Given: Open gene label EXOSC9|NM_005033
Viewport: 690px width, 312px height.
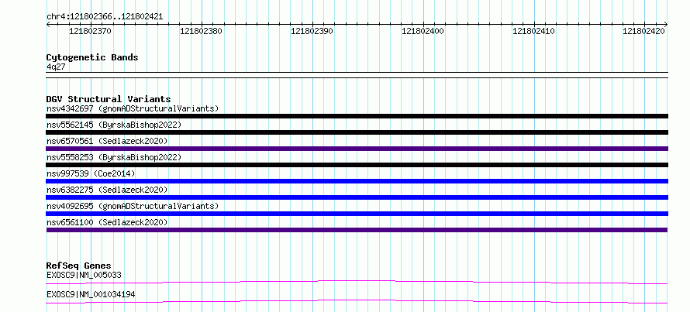Looking at the screenshot, I should (x=84, y=275).
